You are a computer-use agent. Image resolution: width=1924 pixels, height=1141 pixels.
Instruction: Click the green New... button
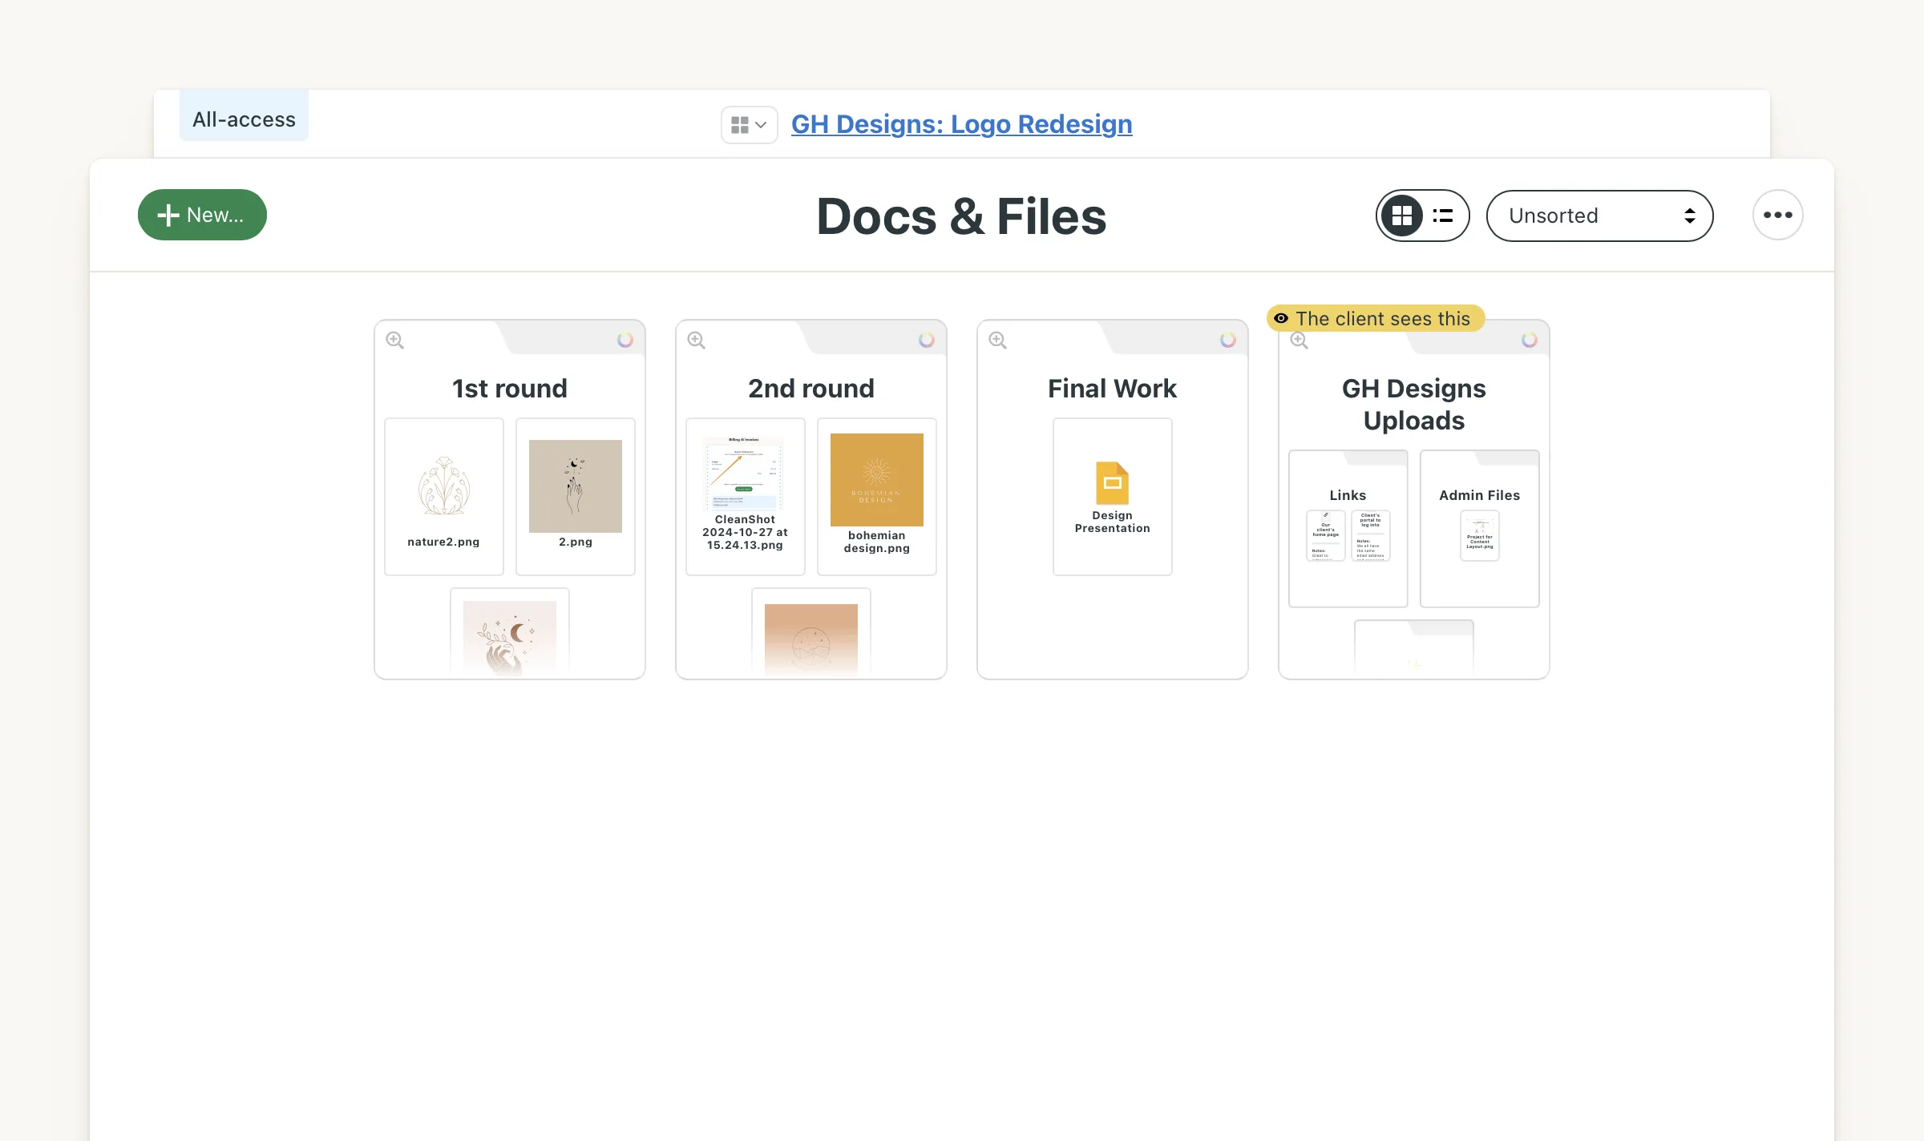[201, 214]
